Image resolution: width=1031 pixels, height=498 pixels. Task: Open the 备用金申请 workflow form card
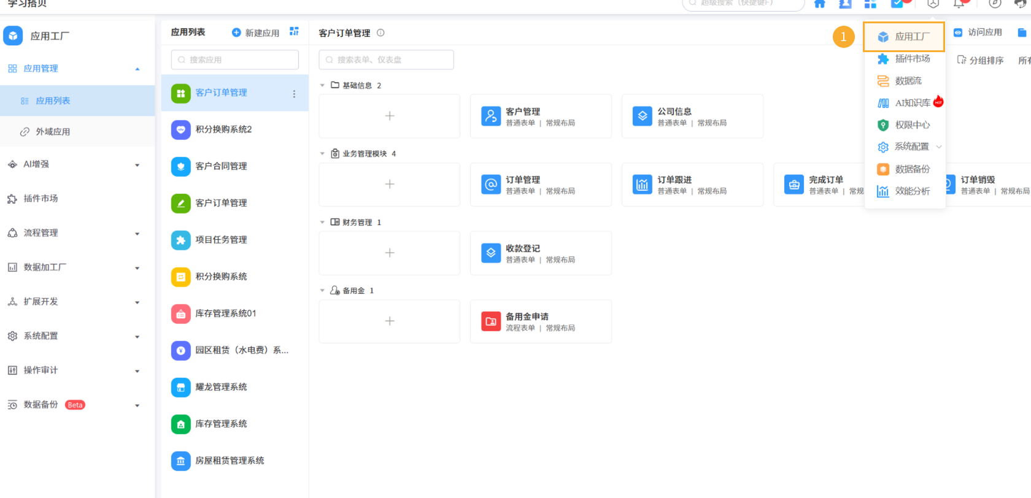(x=541, y=321)
